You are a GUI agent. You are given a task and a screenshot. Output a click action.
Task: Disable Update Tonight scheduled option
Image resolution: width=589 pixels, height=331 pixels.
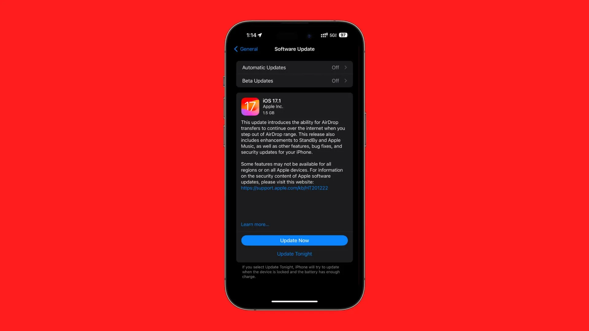(294, 253)
